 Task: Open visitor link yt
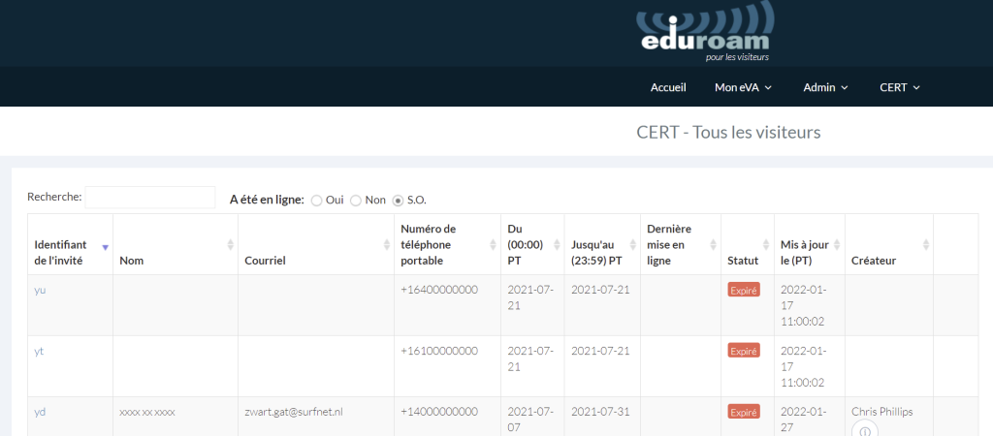click(39, 351)
